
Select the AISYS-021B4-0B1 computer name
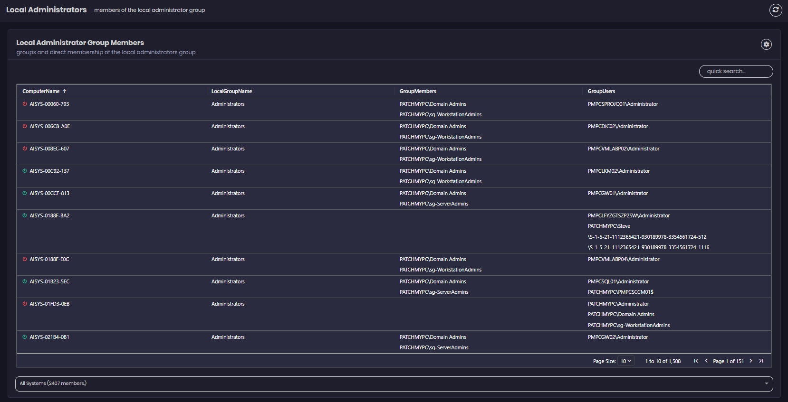49,337
